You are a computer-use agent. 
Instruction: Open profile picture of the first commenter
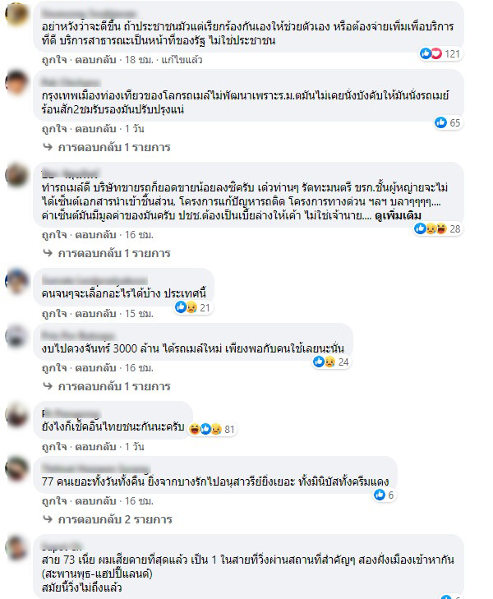click(16, 14)
